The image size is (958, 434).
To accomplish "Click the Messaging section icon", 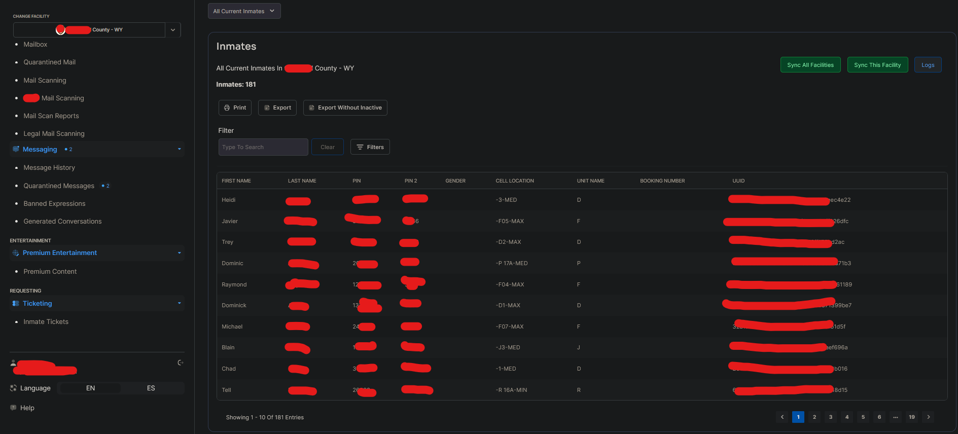I will point(16,149).
